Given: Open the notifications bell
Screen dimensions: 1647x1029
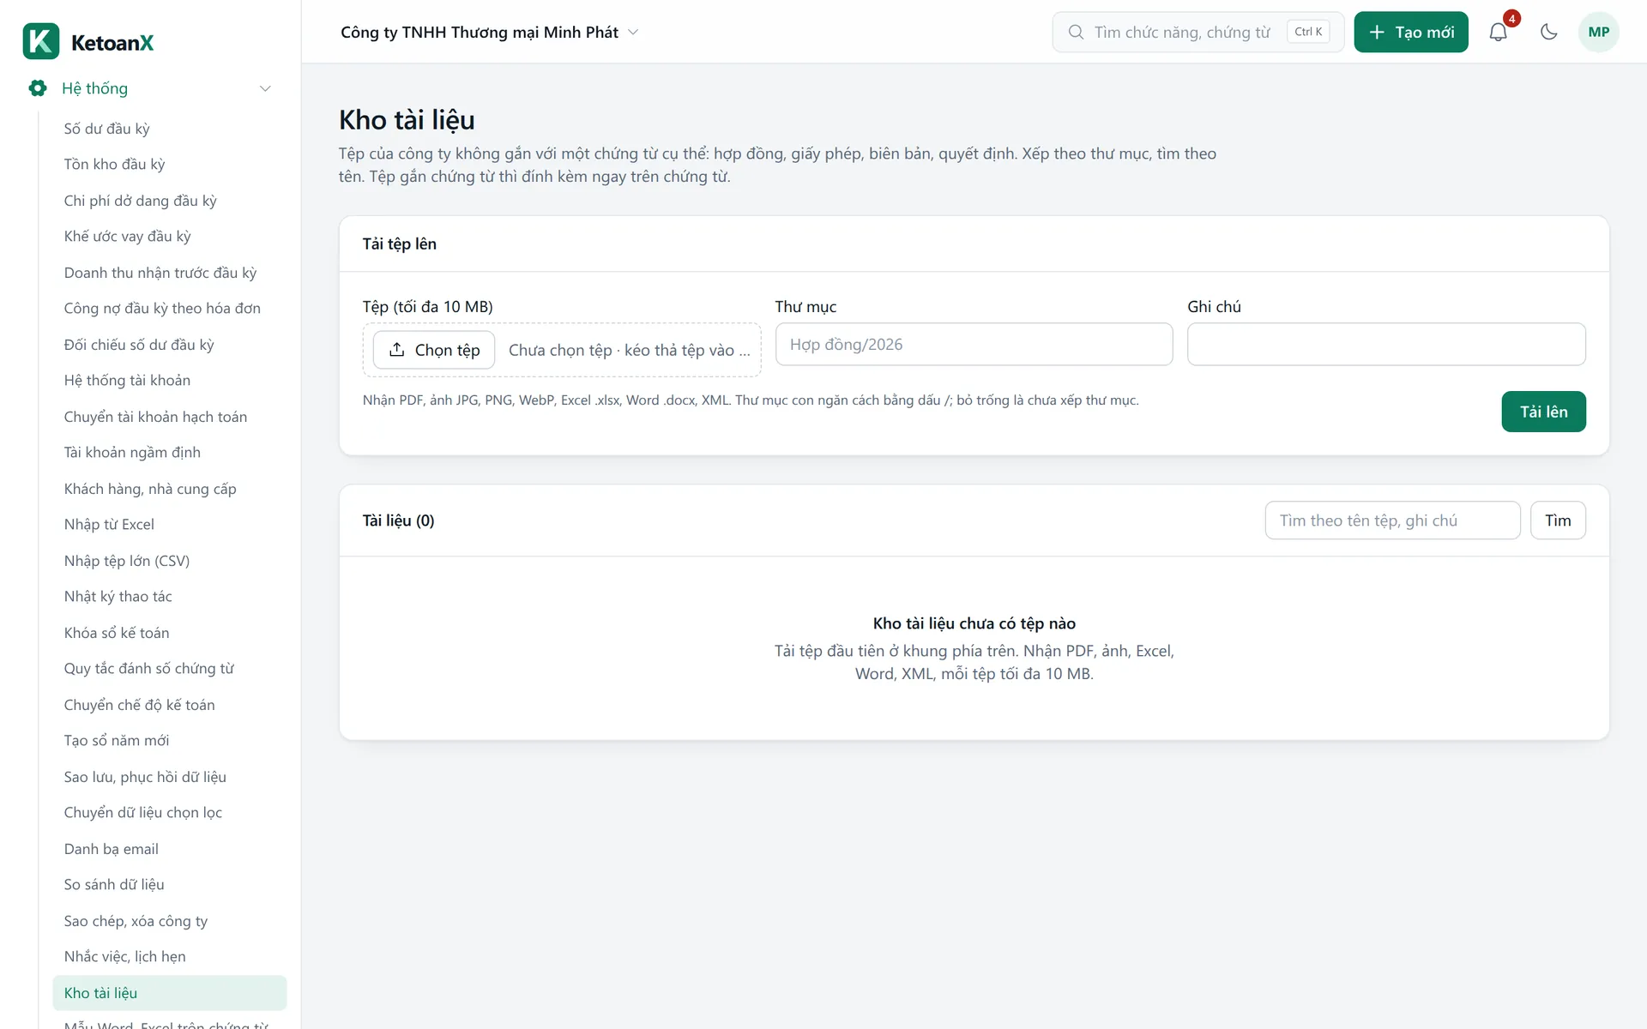Looking at the screenshot, I should [x=1498, y=32].
